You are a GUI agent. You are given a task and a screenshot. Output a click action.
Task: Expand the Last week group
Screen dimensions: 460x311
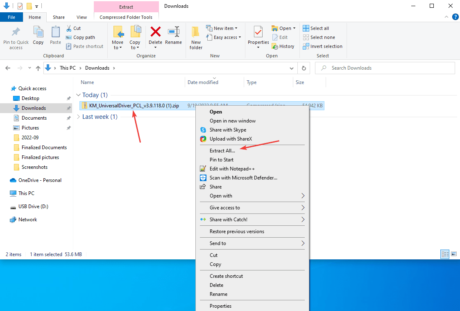79,117
